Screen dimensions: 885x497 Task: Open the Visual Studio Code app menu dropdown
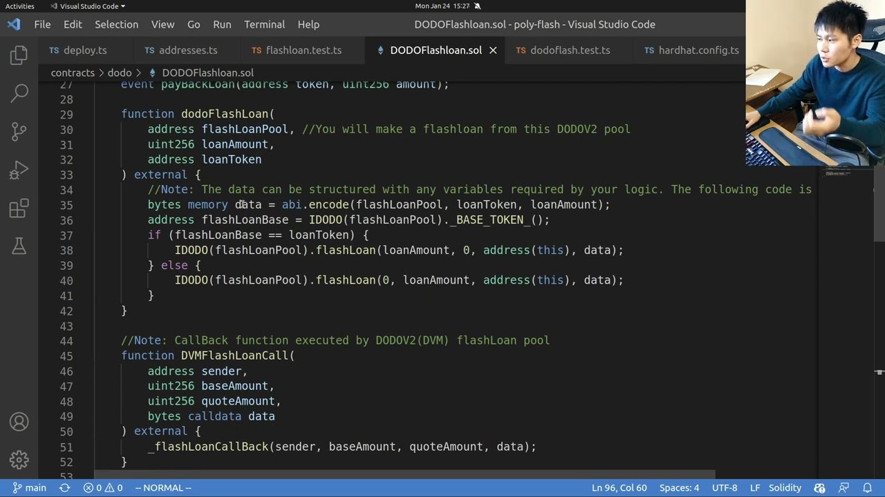click(88, 6)
